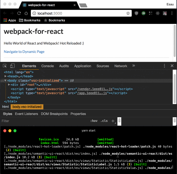
Task: Bookmark this page with the star icon
Action: pos(128,13)
